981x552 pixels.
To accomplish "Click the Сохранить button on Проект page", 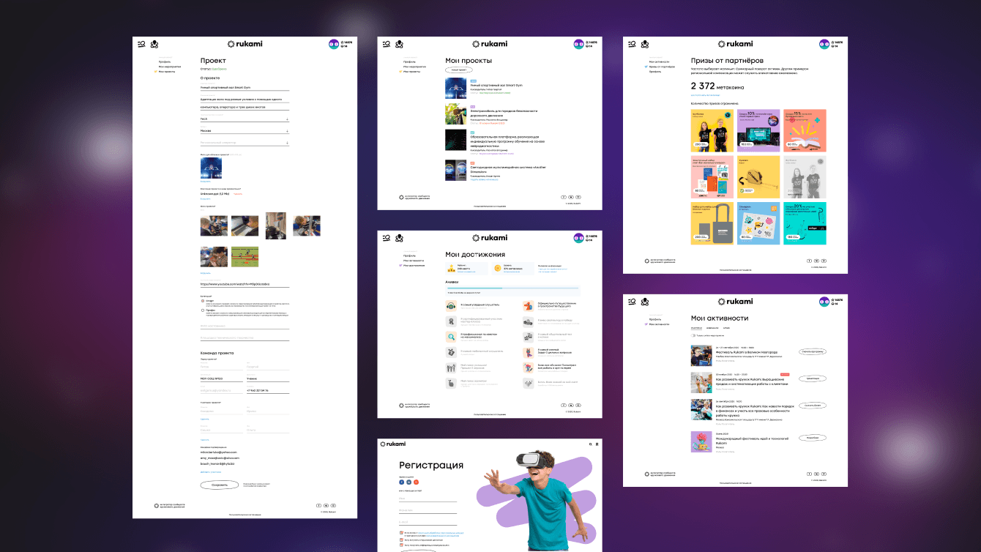I will pos(219,485).
